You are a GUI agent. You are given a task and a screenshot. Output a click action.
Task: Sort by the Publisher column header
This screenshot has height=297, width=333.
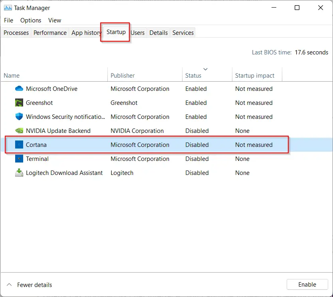tap(145, 75)
